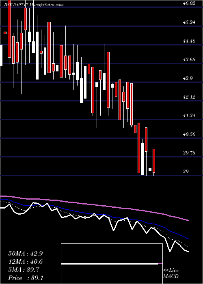The height and width of the screenshot is (284, 203).
Task: Click the BSE 540717 MunafaSutra.com title text
Action: coord(34,5)
